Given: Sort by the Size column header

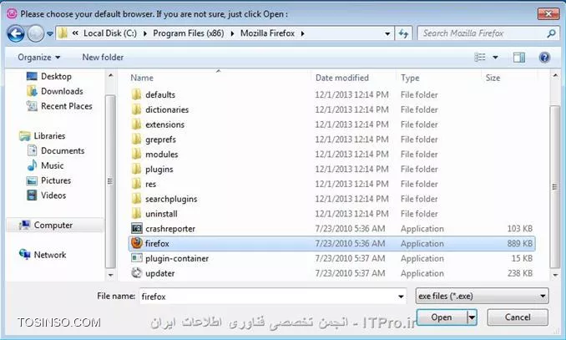Looking at the screenshot, I should pyautogui.click(x=493, y=78).
